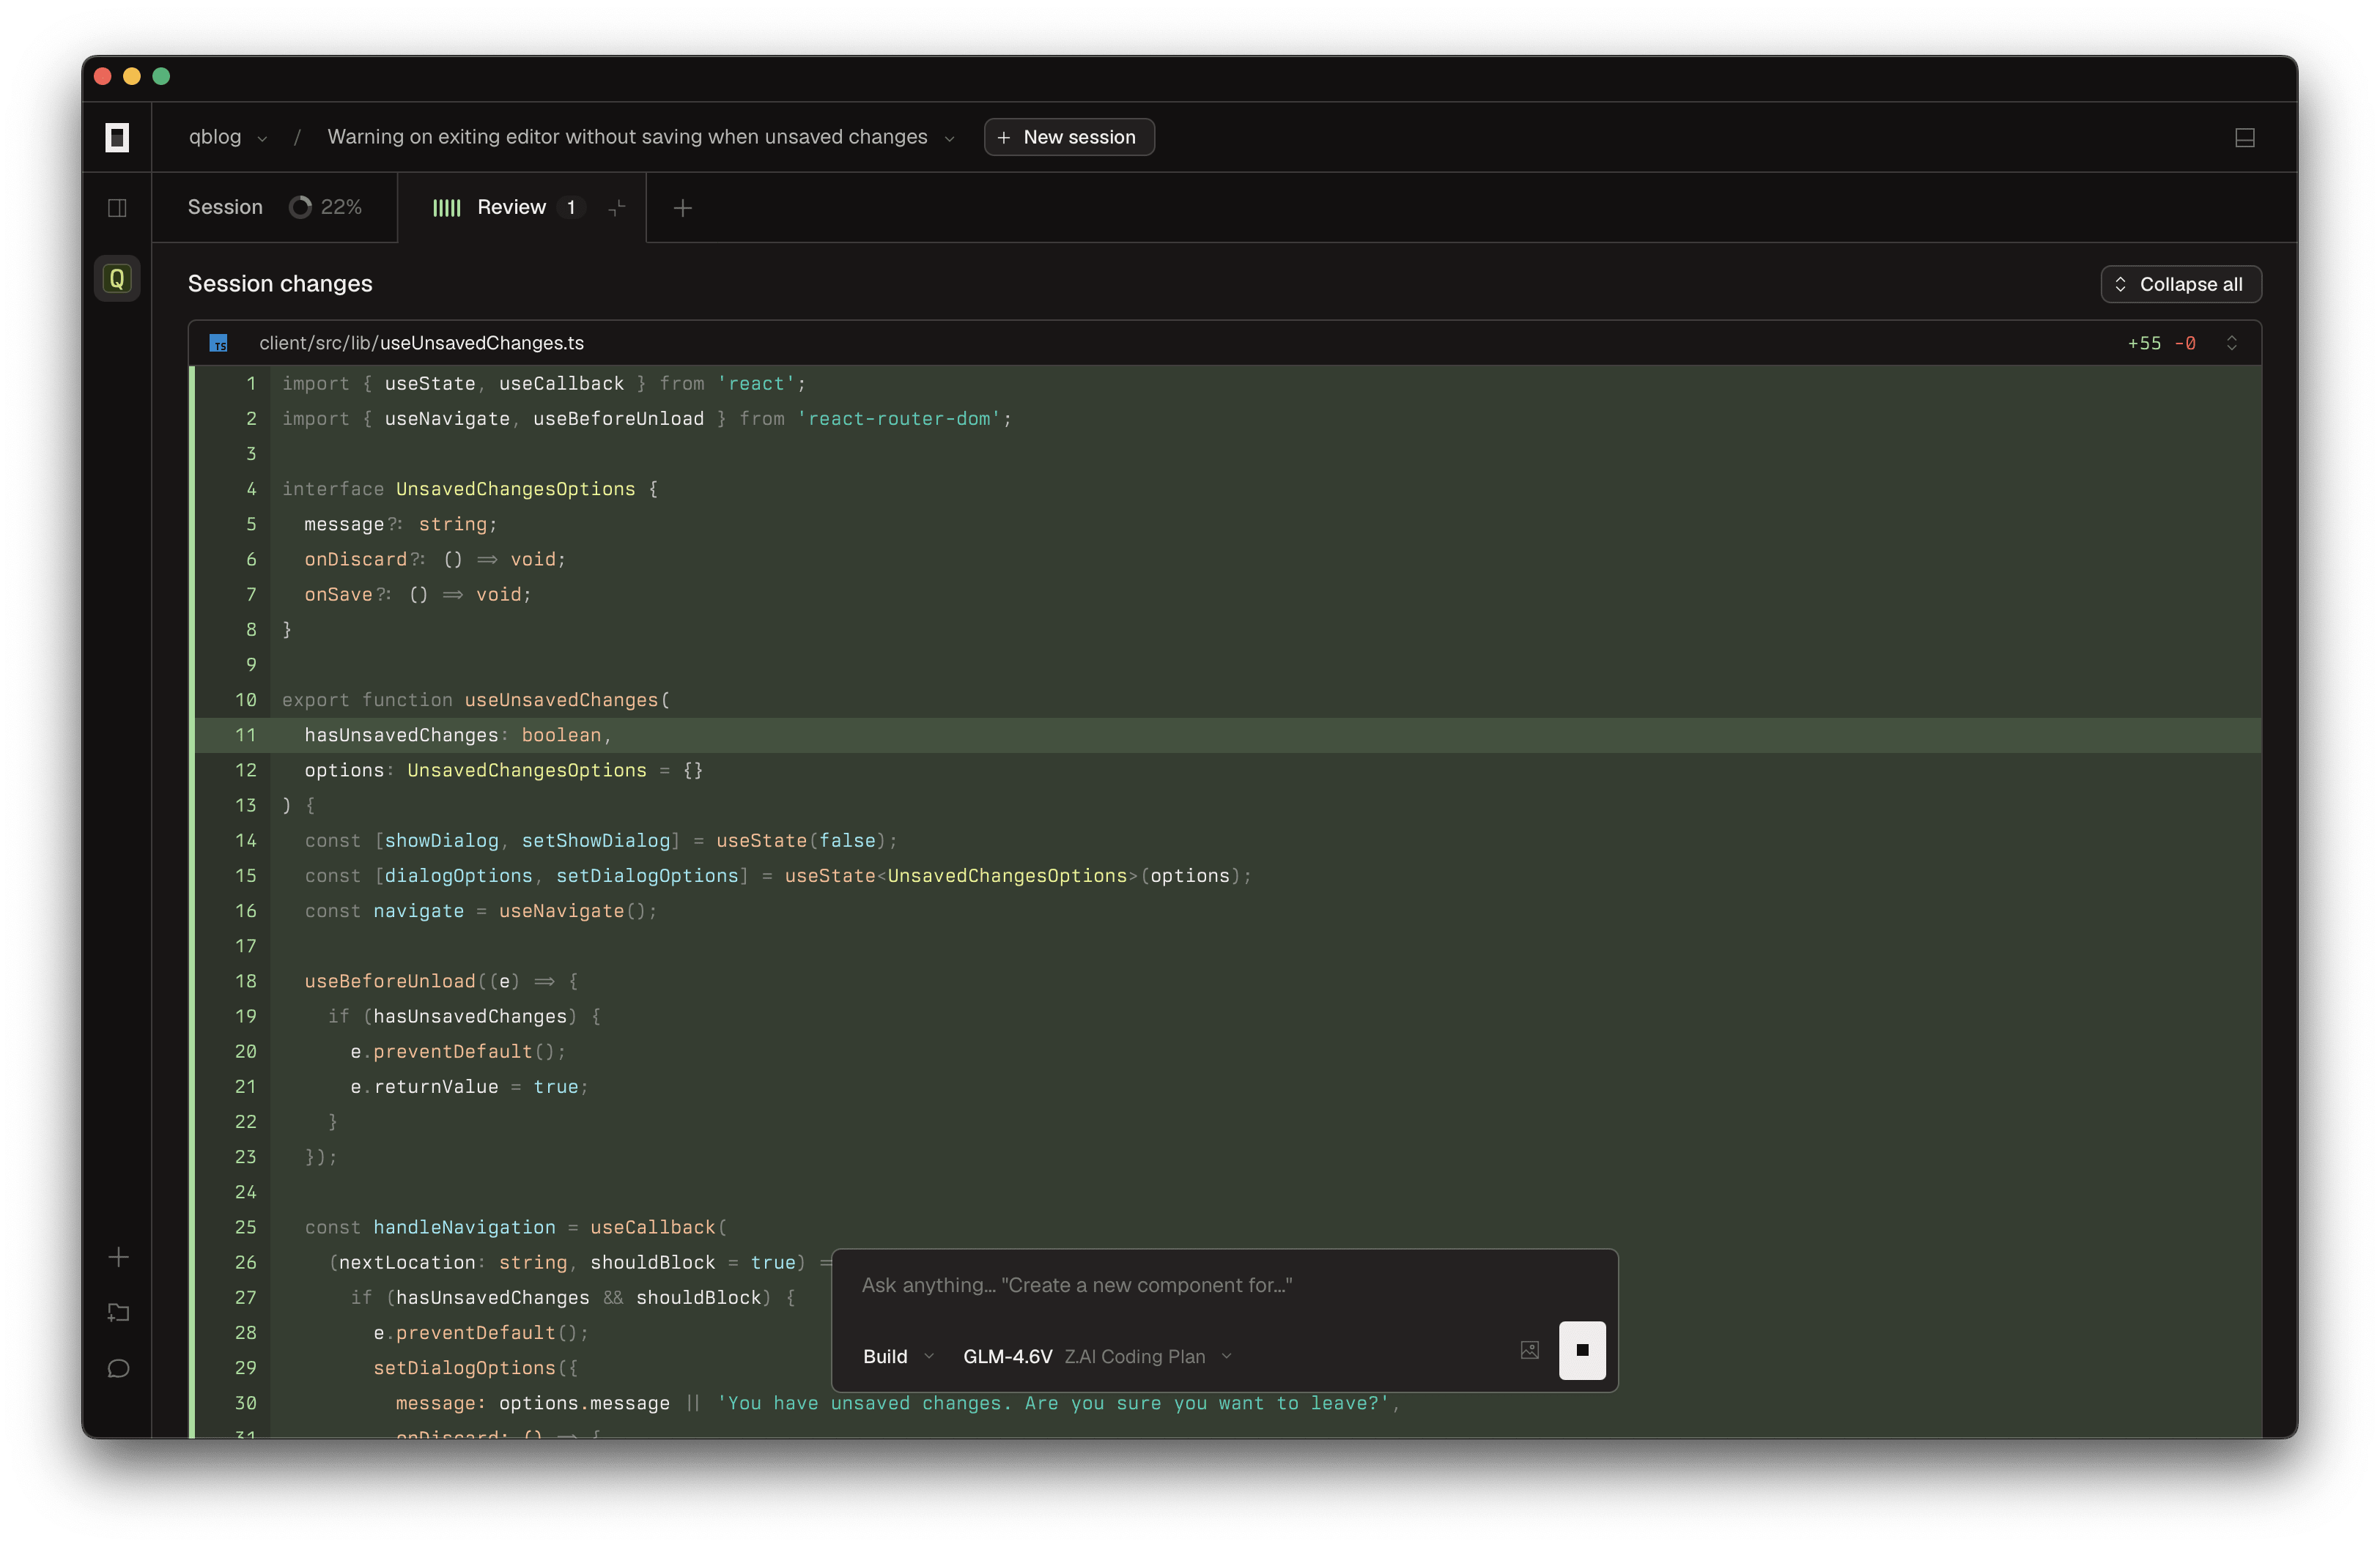The height and width of the screenshot is (1547, 2380).
Task: Click the New session button
Action: tap(1068, 138)
